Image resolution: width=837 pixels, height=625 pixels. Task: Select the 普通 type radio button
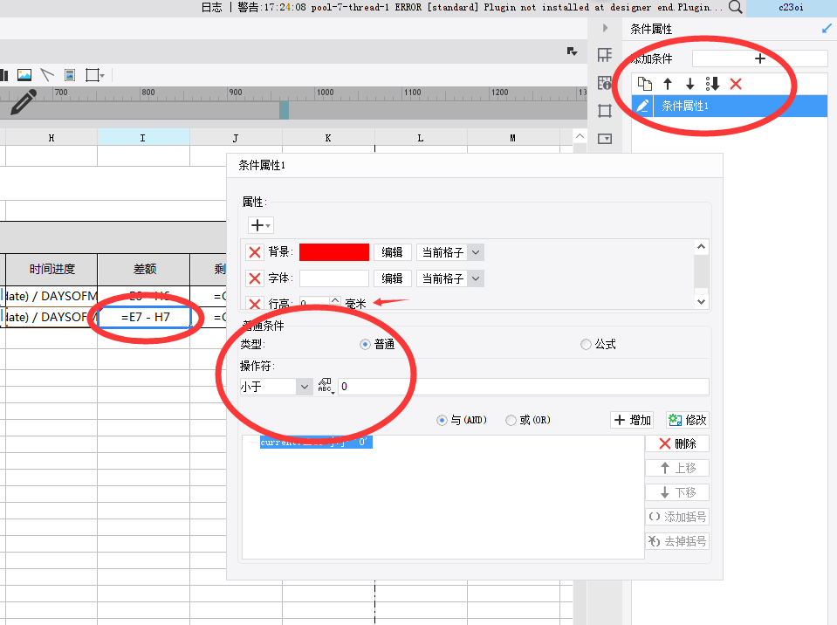coord(365,344)
